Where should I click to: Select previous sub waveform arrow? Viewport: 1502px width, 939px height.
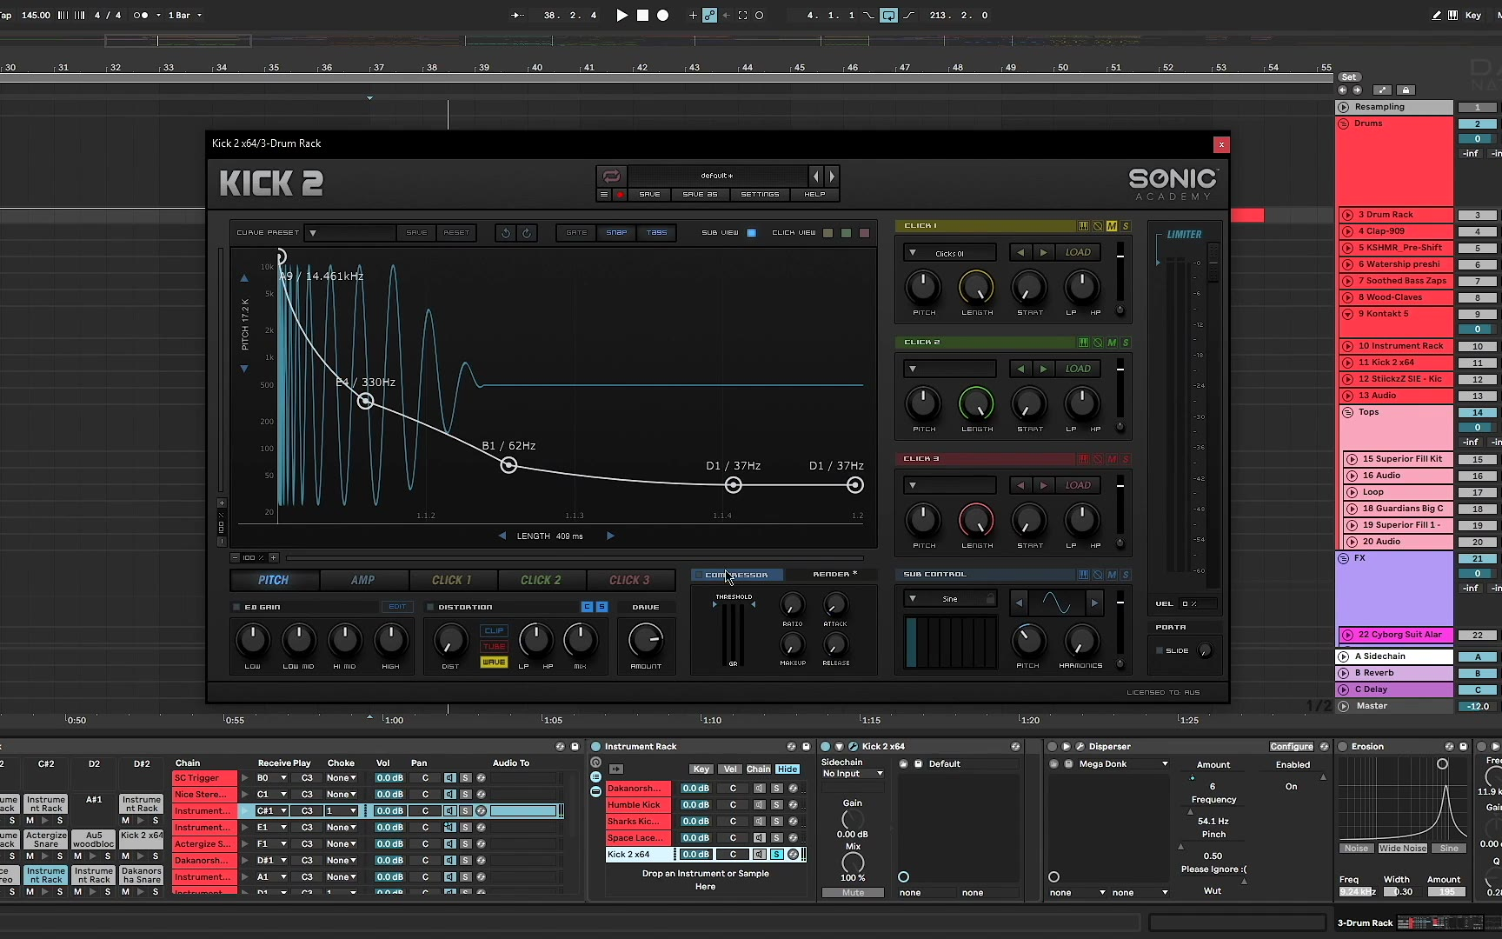1020,602
